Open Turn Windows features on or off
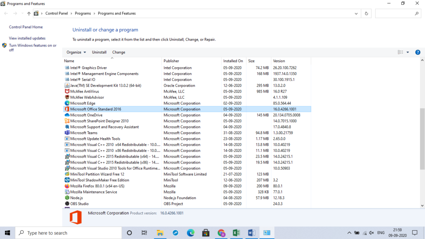Screen dimensions: 425x239 32,48
